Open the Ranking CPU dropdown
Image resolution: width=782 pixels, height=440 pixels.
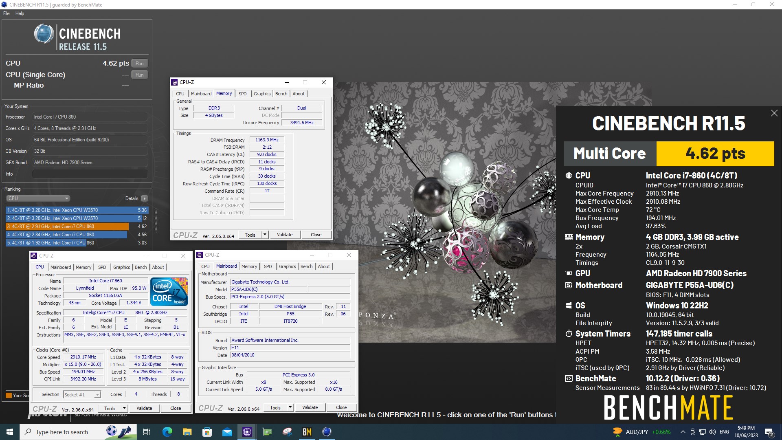point(38,198)
